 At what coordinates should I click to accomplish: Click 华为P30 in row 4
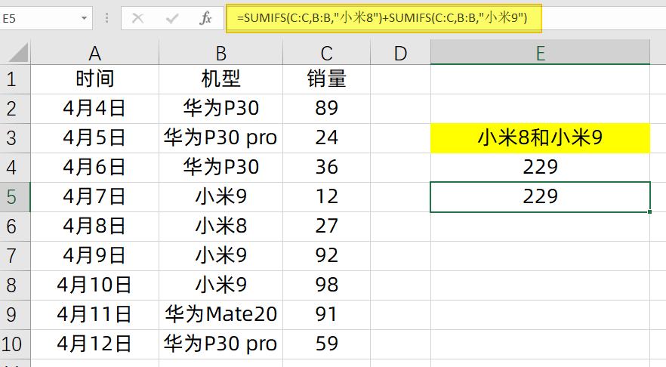point(220,167)
